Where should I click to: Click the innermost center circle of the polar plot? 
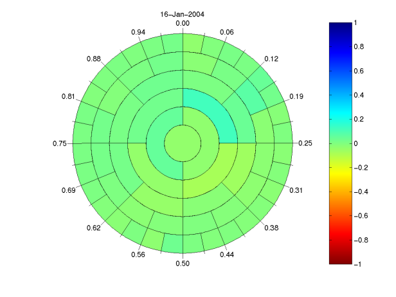pos(183,143)
